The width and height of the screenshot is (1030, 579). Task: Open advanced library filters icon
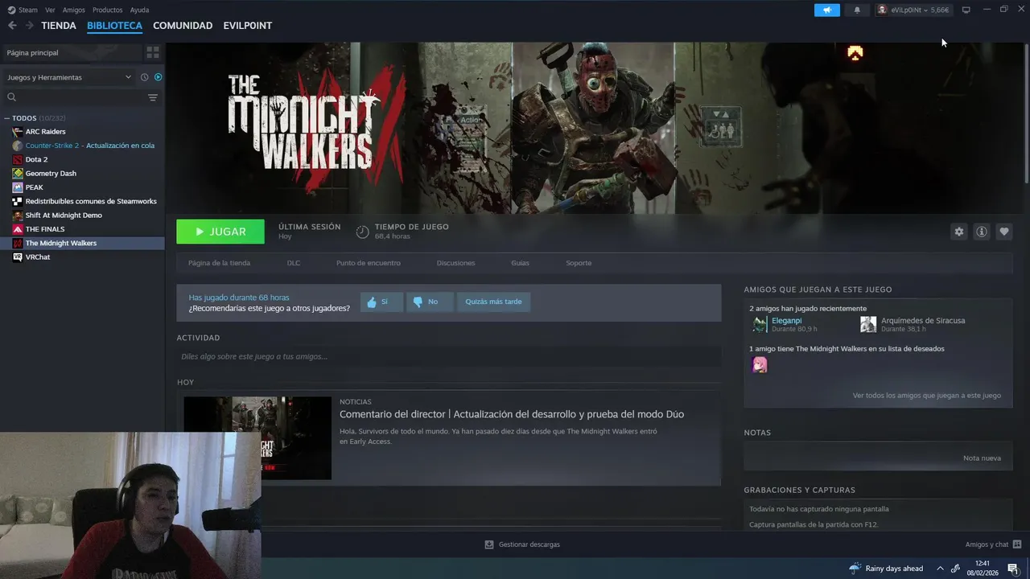pos(153,97)
